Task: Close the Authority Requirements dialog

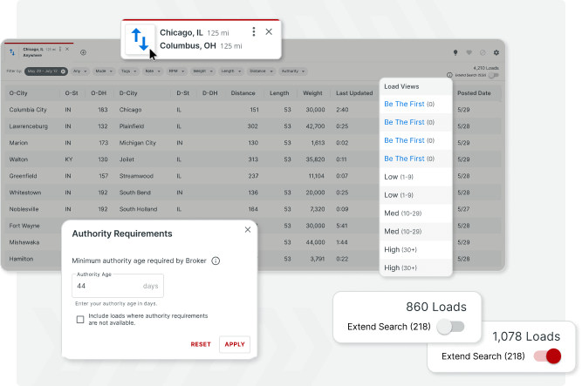Action: (248, 230)
